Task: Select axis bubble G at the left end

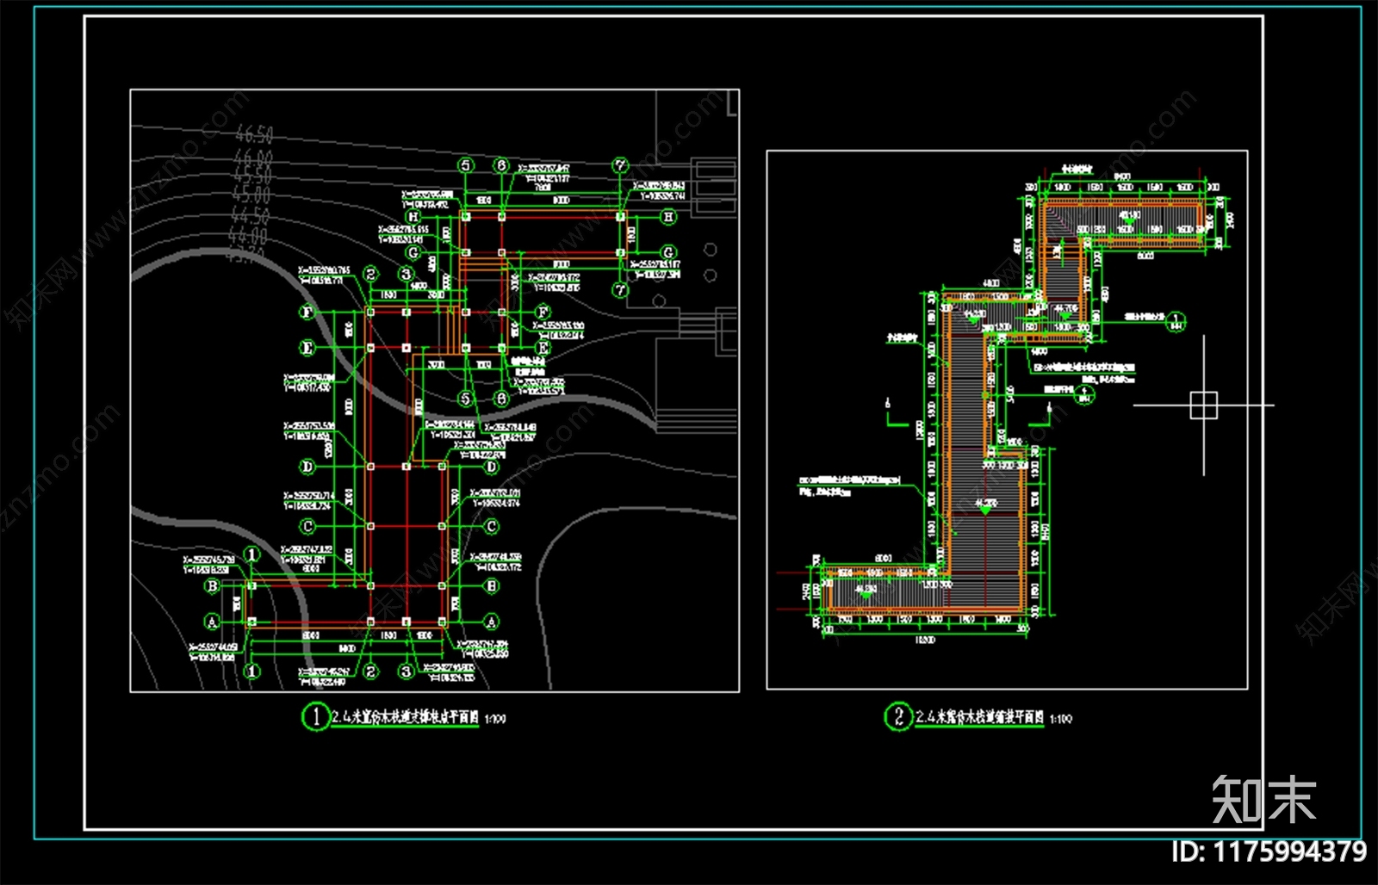Action: pos(413,253)
